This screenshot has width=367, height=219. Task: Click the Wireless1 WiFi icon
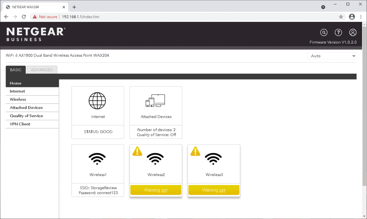coord(97,159)
